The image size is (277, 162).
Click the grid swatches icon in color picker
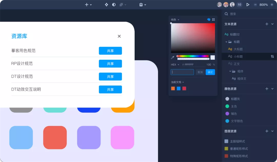click(213, 19)
